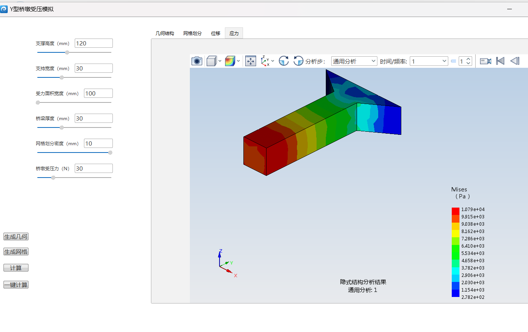The image size is (528, 332).
Task: Click the step backward playback icon
Action: pyautogui.click(x=515, y=61)
